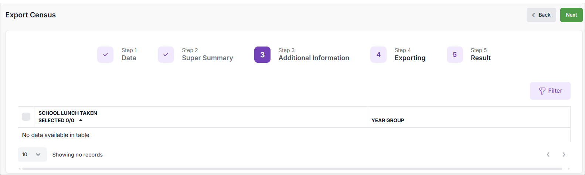The width and height of the screenshot is (585, 175).
Task: Open the rows-per-page dropdown showing 10
Action: (x=32, y=155)
